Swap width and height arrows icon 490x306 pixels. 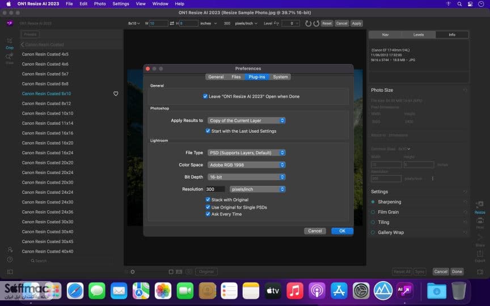172,23
